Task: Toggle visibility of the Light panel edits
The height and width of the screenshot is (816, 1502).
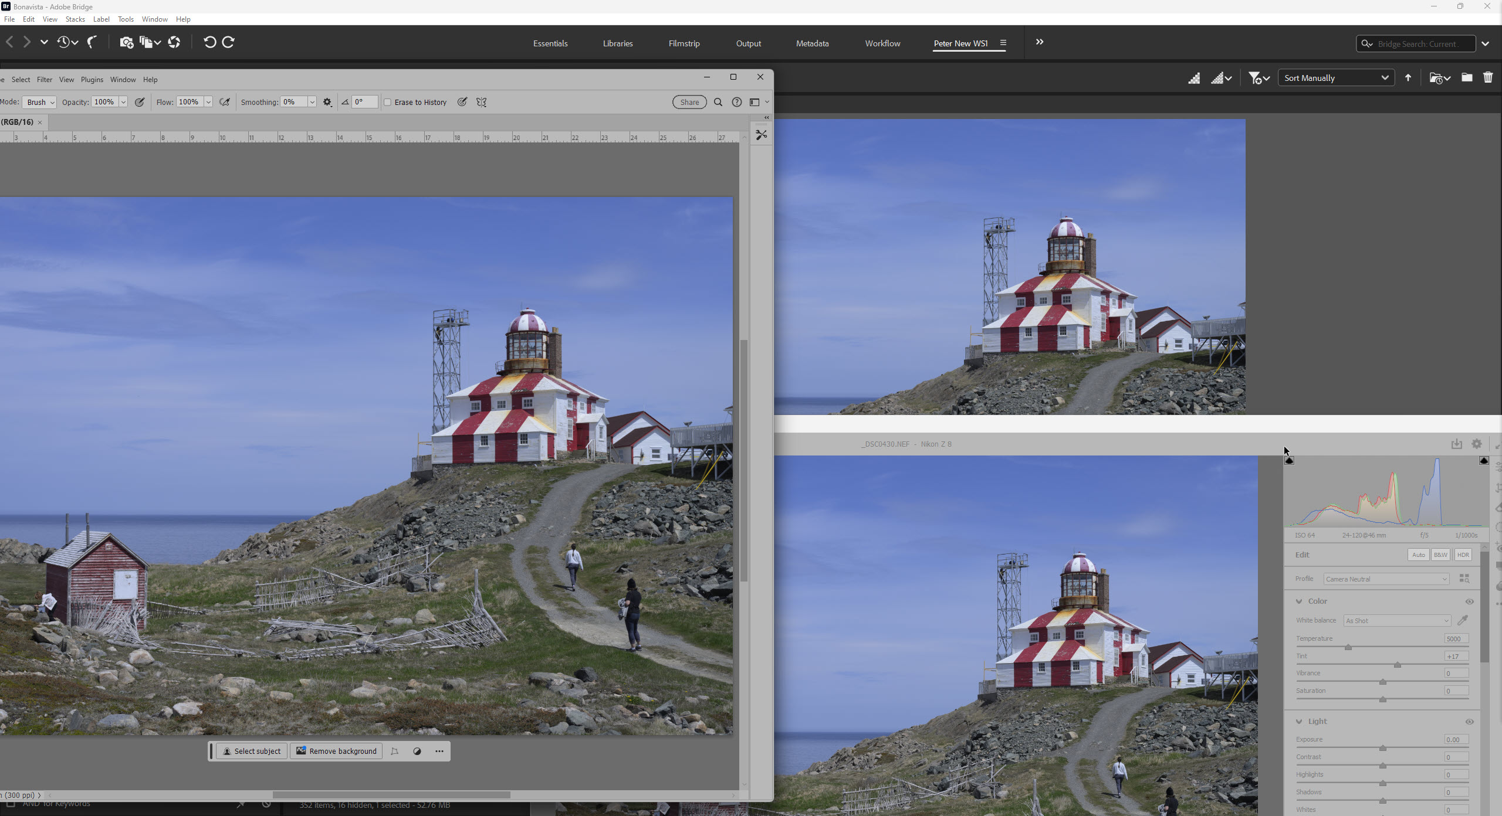Action: (1469, 722)
